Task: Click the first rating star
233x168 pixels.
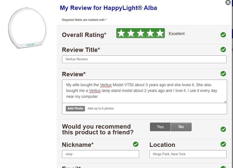Action: (x=121, y=33)
